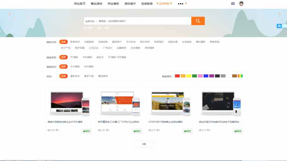Filter by the multicolor template swatch

tap(240, 76)
